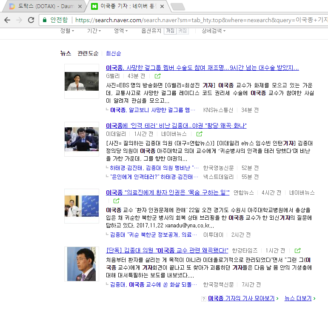
Task: Click the 한강타임즈 source name
Action: click(x=245, y=250)
